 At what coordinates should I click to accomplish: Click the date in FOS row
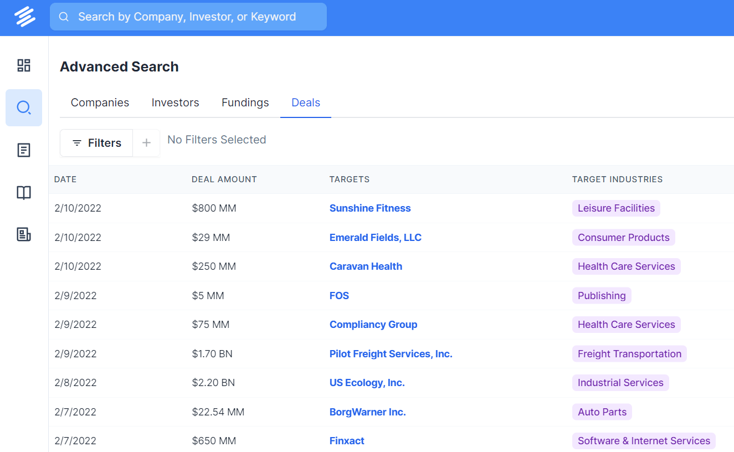point(75,296)
